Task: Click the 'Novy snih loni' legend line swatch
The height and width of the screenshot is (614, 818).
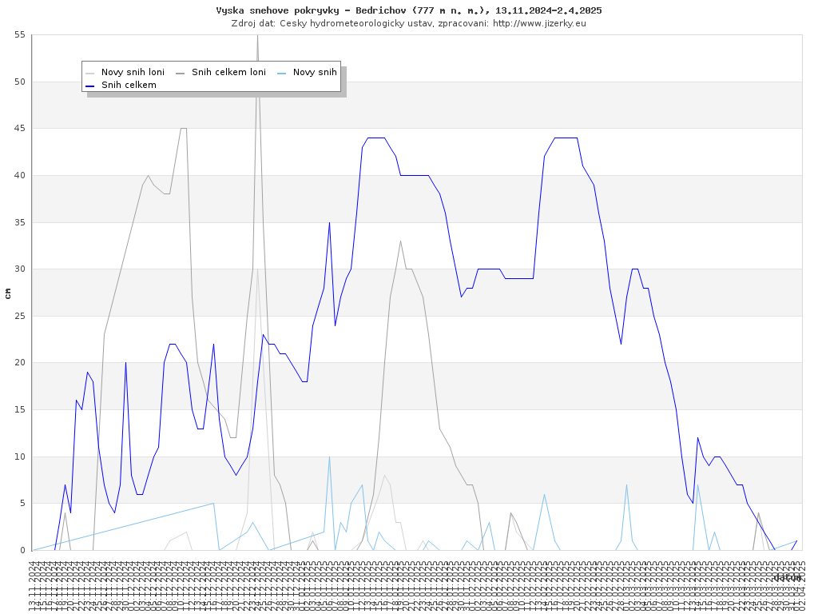Action: click(90, 73)
